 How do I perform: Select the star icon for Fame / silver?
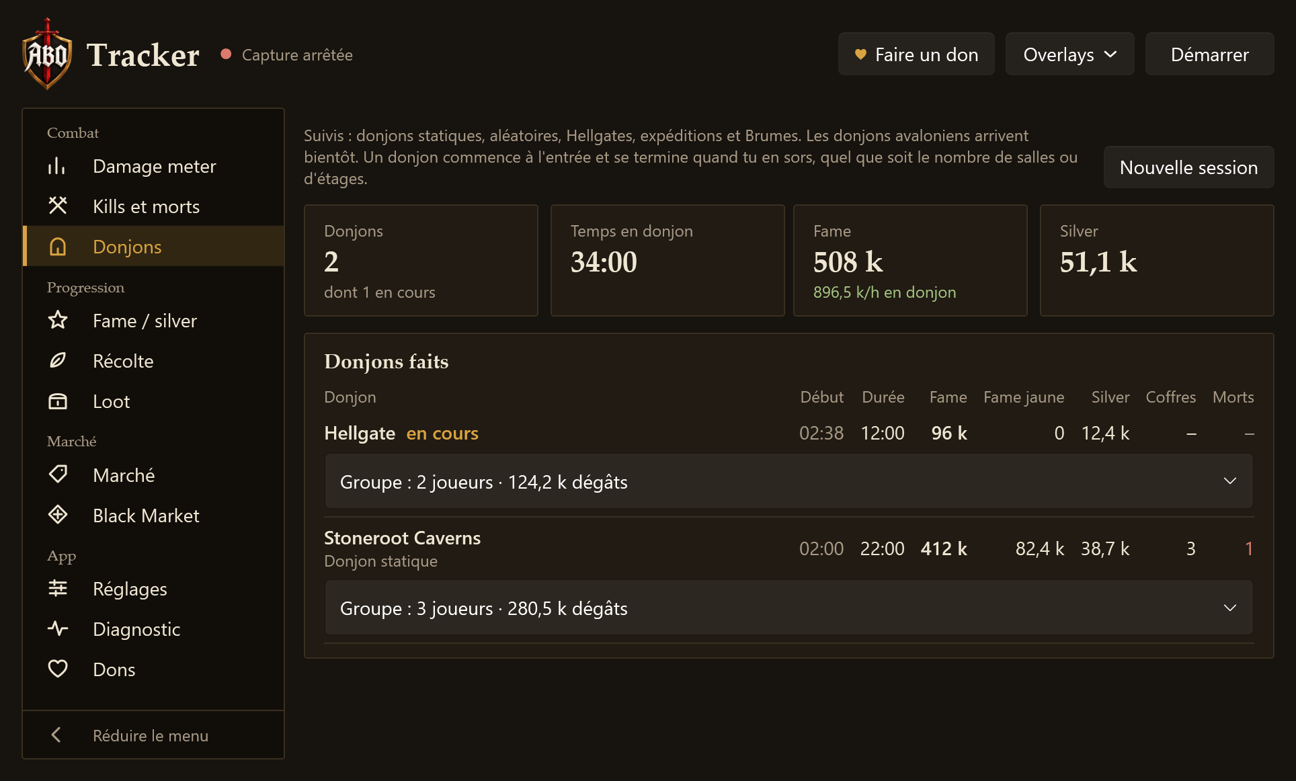[x=57, y=320]
